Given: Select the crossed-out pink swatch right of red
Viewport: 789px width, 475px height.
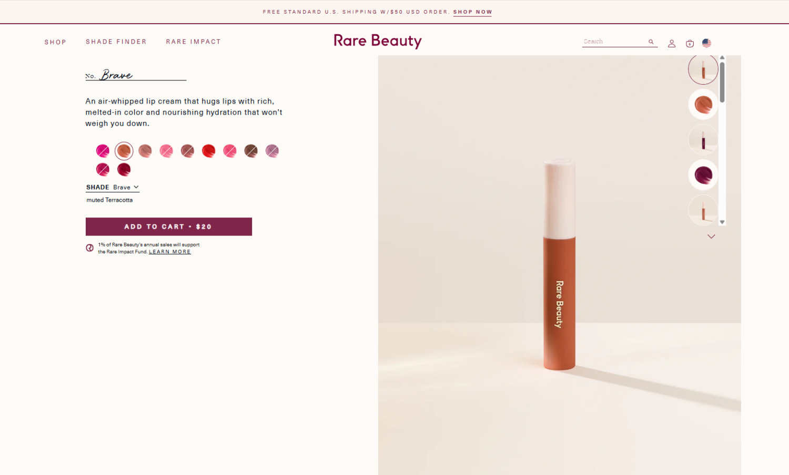Looking at the screenshot, I should tap(230, 151).
